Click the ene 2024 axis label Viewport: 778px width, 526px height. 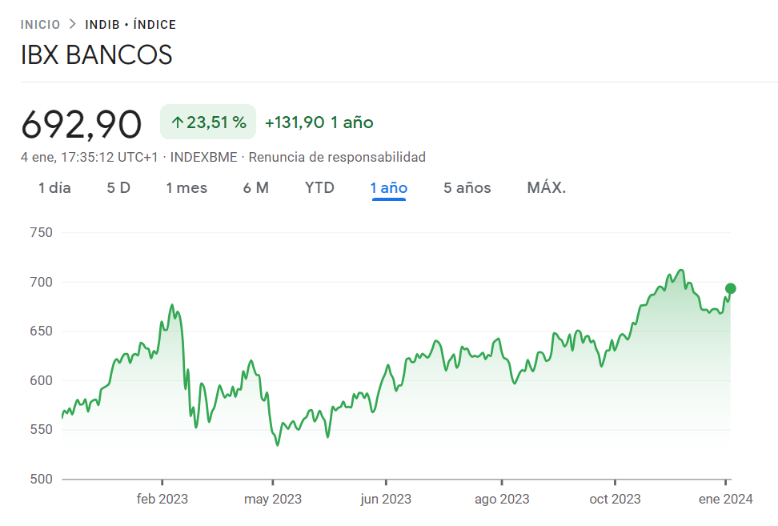tap(728, 499)
